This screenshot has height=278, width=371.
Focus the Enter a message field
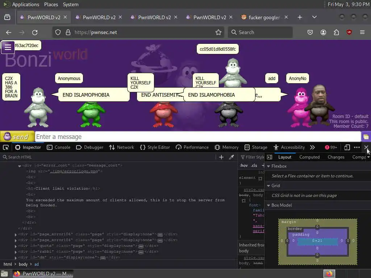click(x=198, y=137)
